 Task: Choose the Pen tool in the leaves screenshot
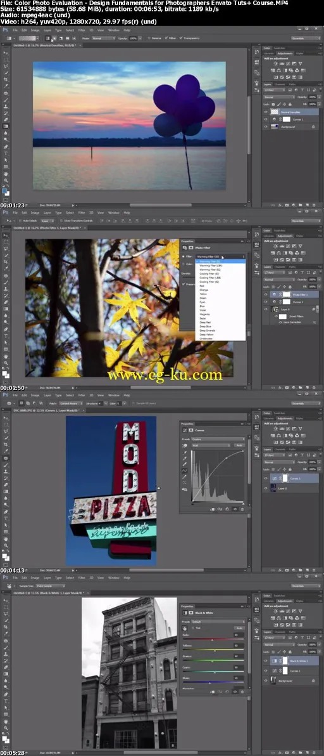pyautogui.click(x=6, y=329)
